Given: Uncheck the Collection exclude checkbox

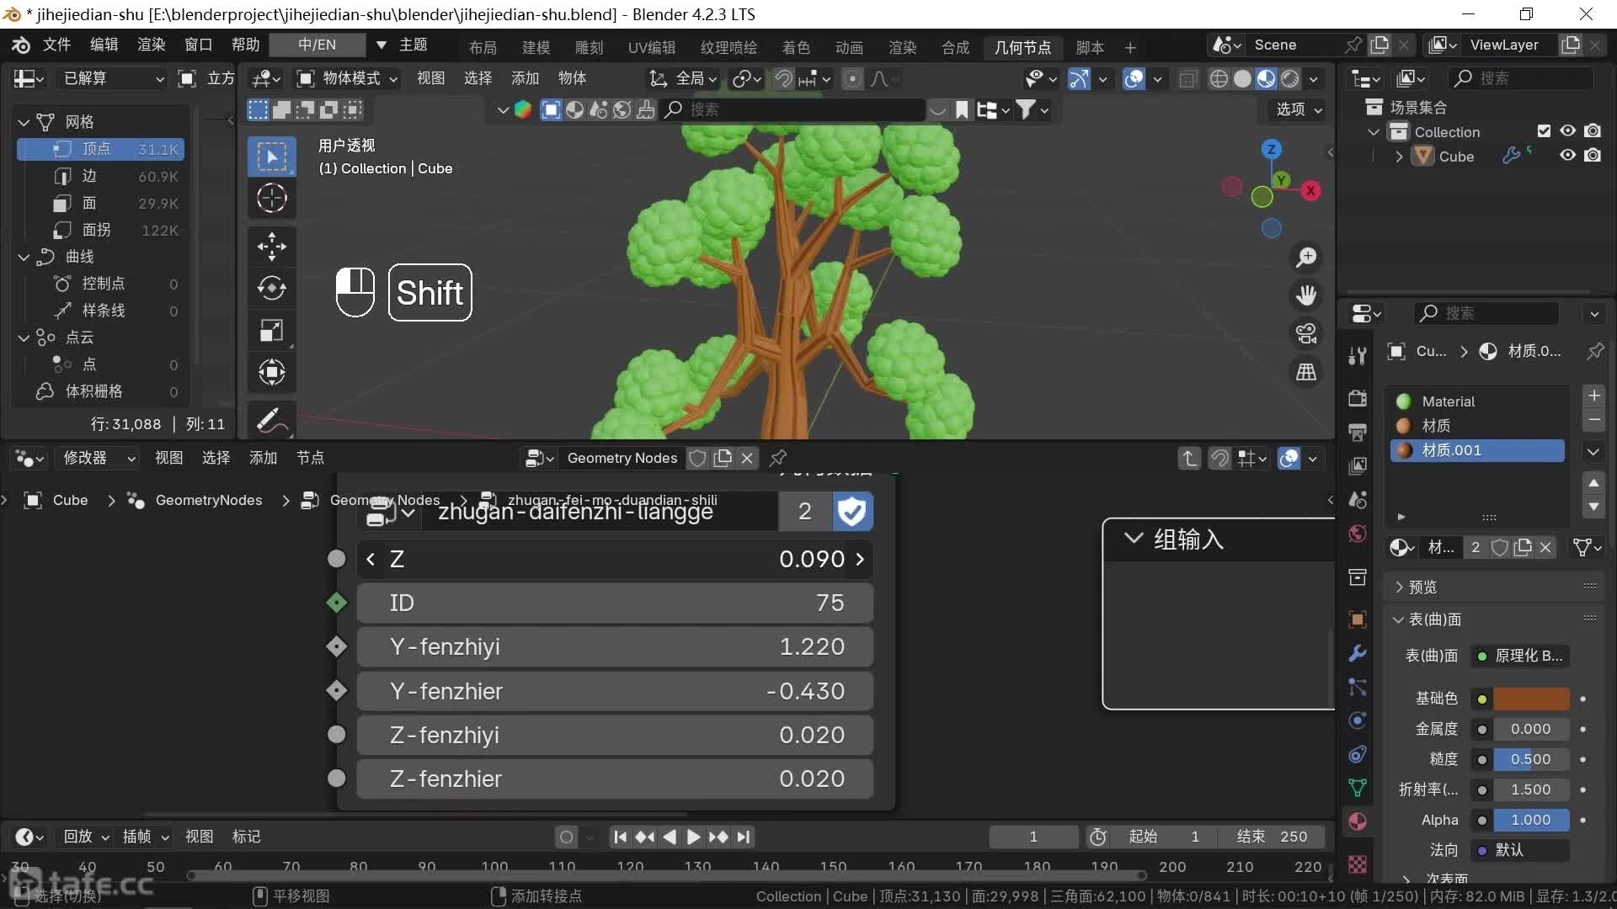Looking at the screenshot, I should click(x=1544, y=131).
